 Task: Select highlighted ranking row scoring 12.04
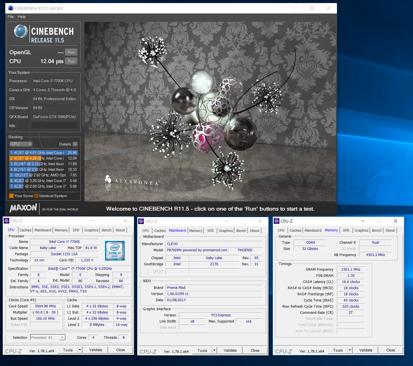tap(44, 158)
